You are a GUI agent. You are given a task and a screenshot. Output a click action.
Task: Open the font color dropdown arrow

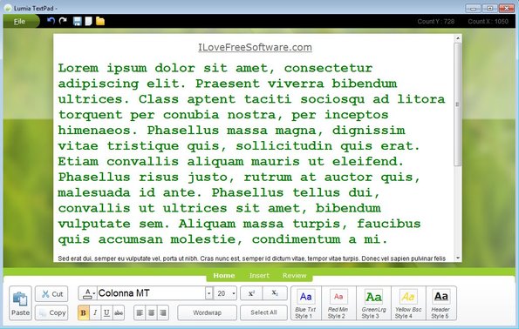tap(94, 293)
